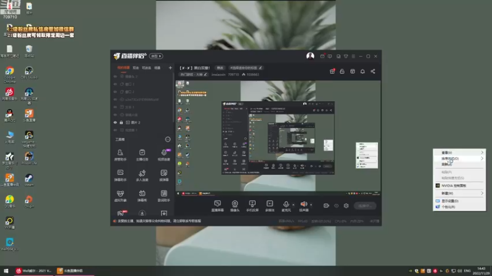
Task: Expand the 查看(V) submenu in the context menu
Action: (x=459, y=153)
